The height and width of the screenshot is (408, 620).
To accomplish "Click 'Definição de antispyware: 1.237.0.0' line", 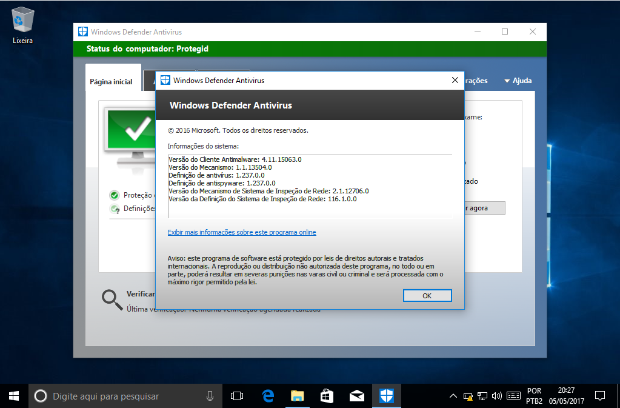I will [222, 184].
